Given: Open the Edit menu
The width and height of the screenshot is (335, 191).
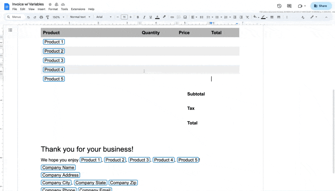Looking at the screenshot, I should click(x=23, y=9).
